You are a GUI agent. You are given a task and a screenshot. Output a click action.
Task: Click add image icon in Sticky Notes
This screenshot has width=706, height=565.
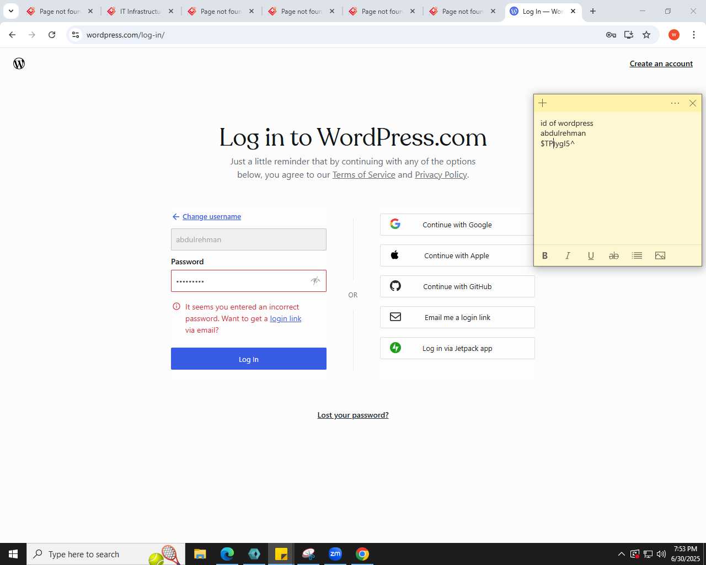pyautogui.click(x=660, y=255)
